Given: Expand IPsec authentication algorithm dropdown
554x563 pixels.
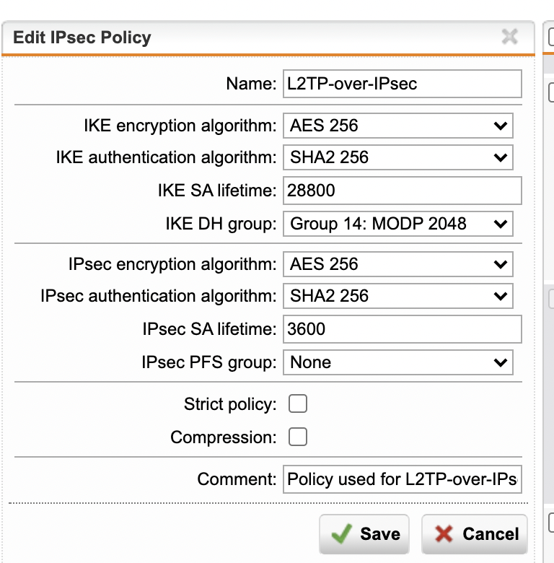Looking at the screenshot, I should (x=398, y=296).
